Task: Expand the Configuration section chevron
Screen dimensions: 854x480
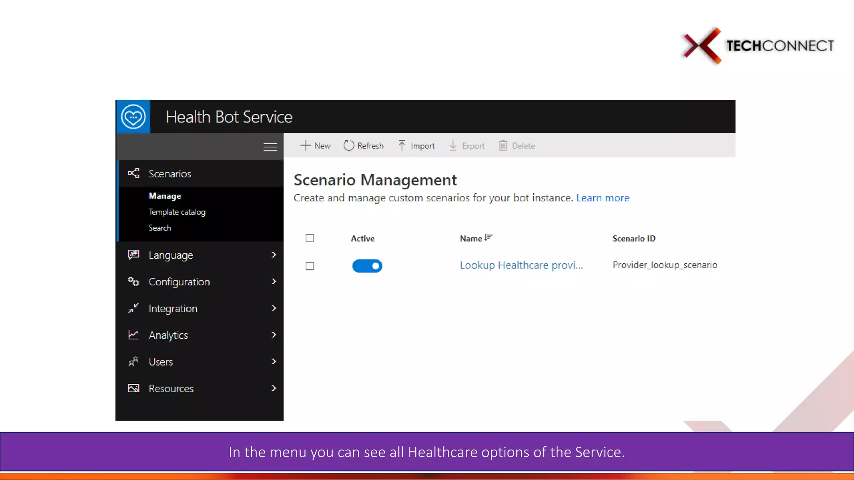Action: coord(274,281)
